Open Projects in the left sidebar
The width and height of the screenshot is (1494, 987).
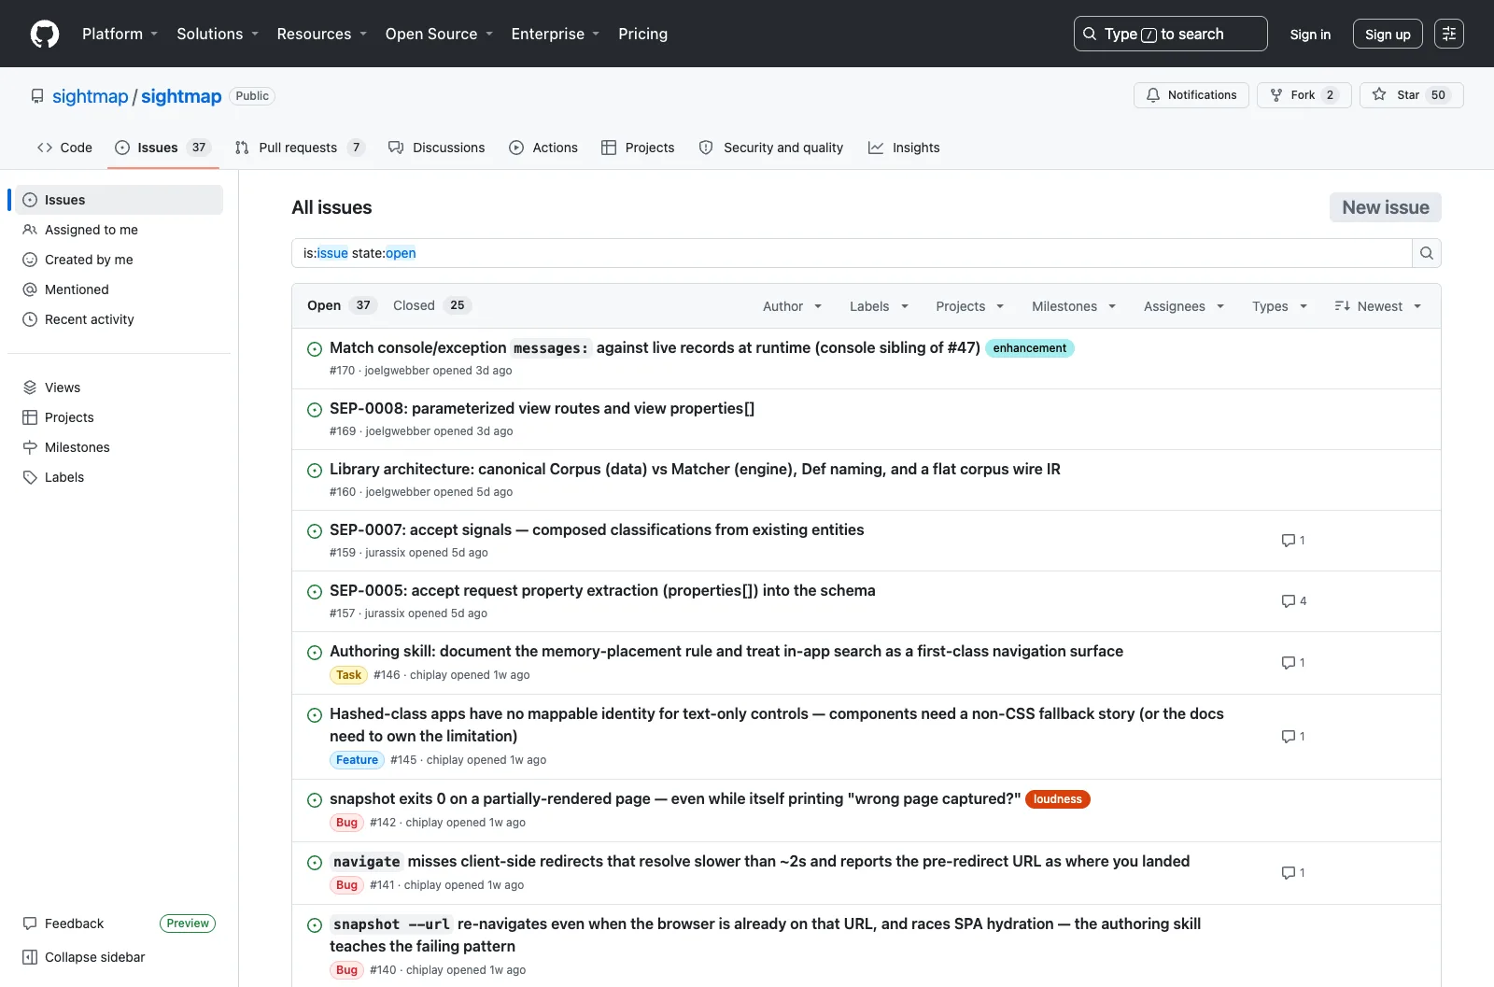(69, 417)
